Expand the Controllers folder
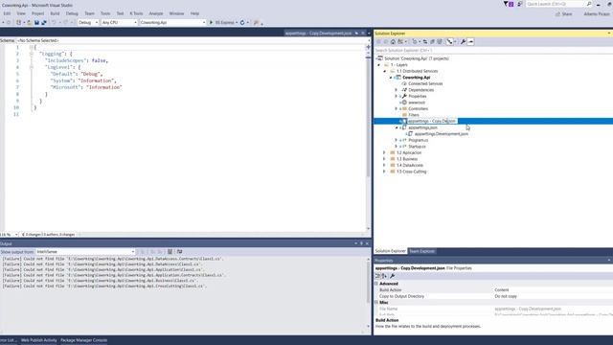613x345 pixels. point(396,108)
